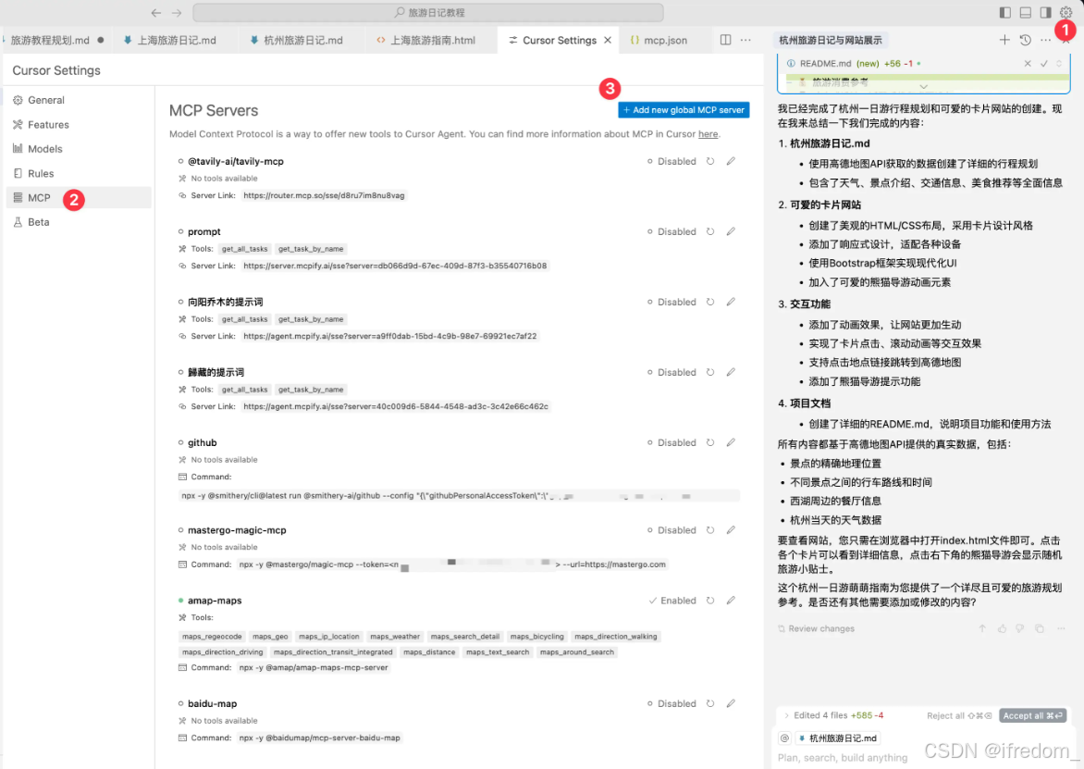Refresh the baidu-map server
The height and width of the screenshot is (769, 1084).
pos(710,703)
